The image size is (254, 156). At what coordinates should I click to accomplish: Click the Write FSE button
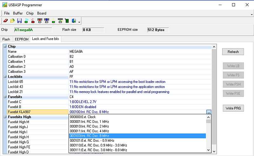pyautogui.click(x=233, y=93)
